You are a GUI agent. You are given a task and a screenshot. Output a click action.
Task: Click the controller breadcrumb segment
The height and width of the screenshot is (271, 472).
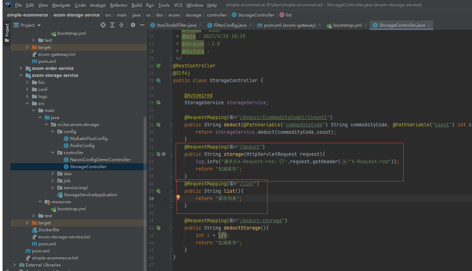point(217,15)
